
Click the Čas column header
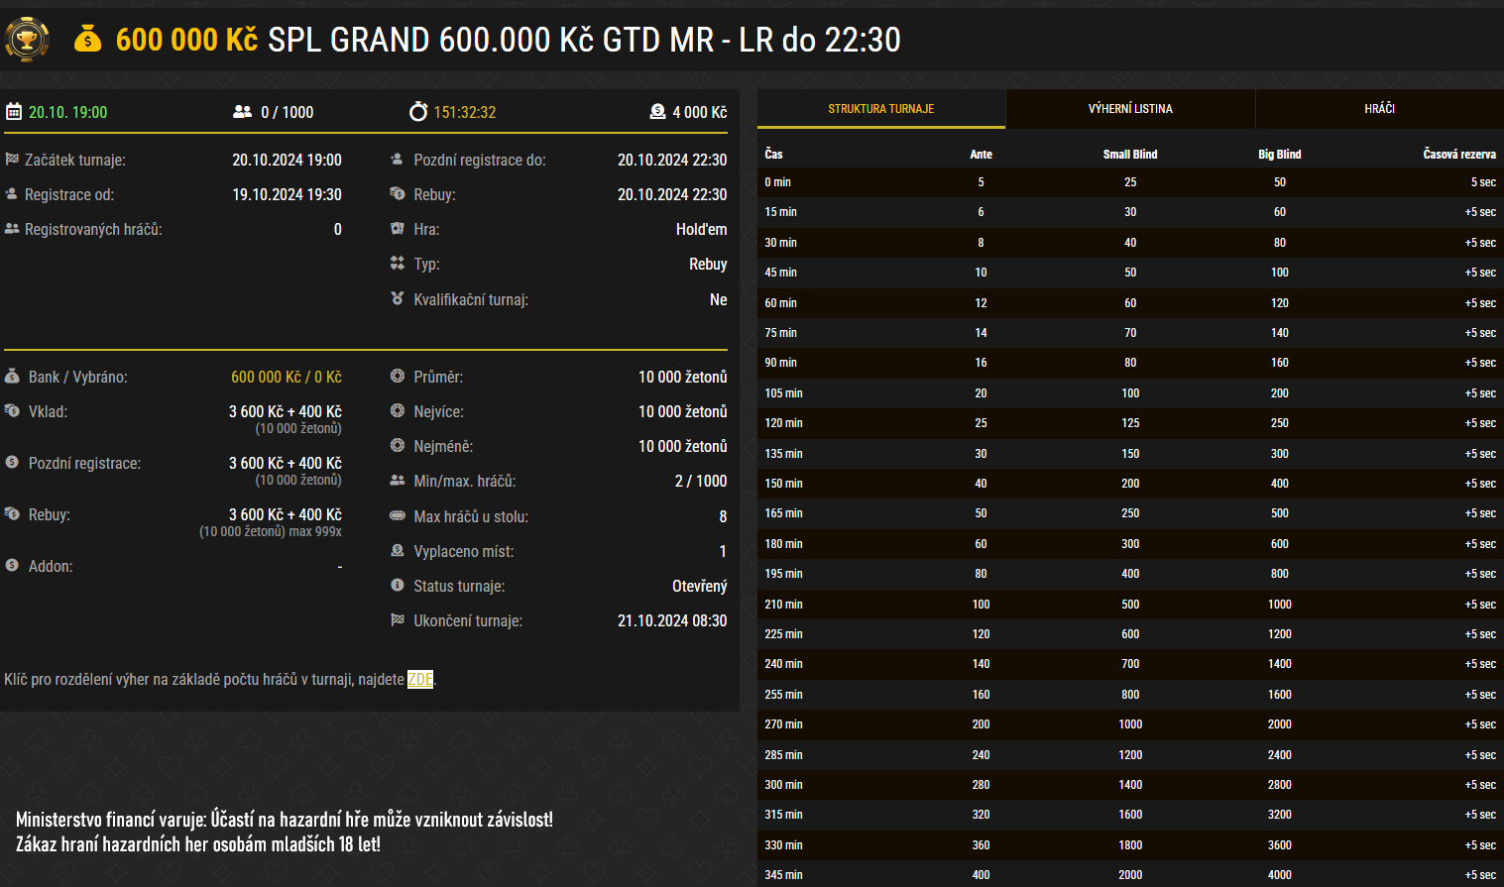[773, 154]
